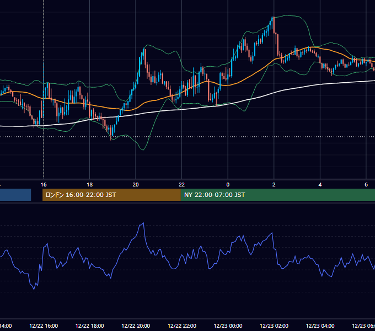Click the oscillator low before 12/22 16:00

[x=34, y=289]
